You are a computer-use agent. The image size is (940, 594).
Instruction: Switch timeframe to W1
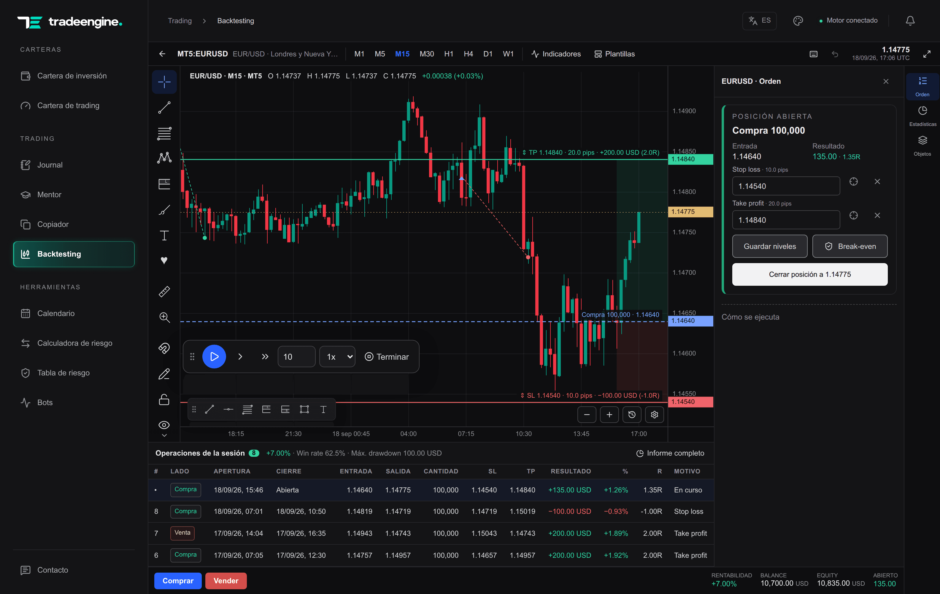(508, 54)
